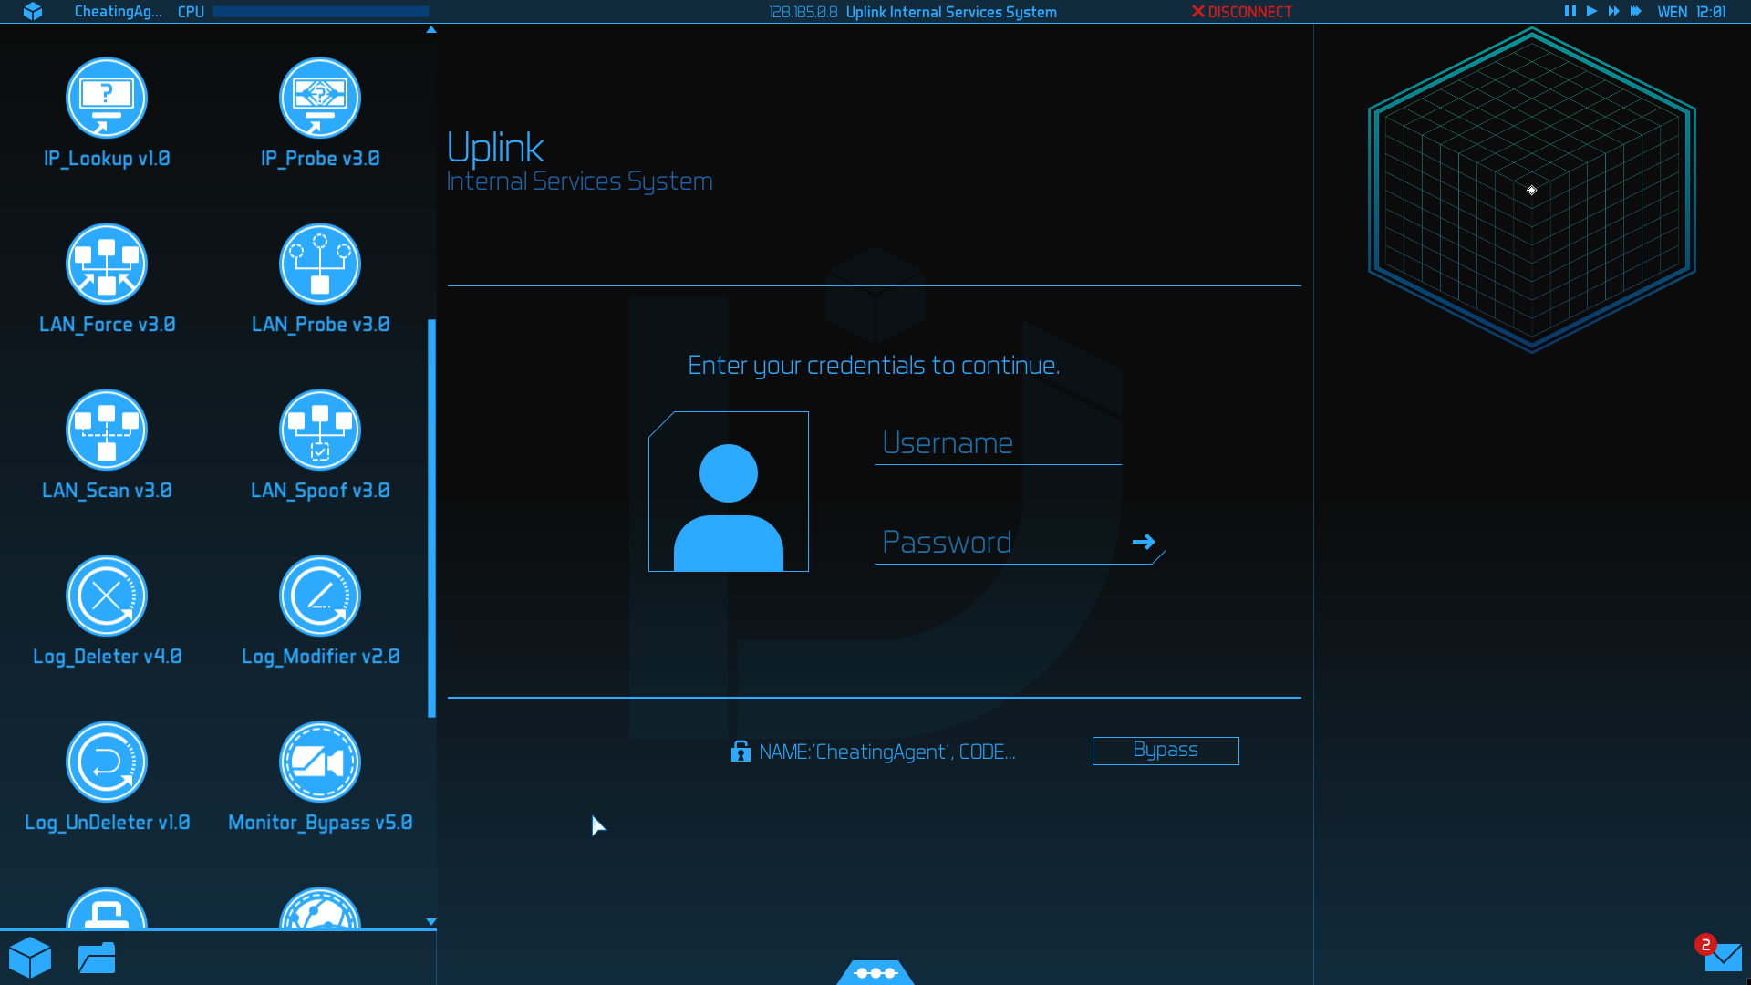The height and width of the screenshot is (985, 1751).
Task: Click the Uplink cube logo in top bar
Action: 33,12
